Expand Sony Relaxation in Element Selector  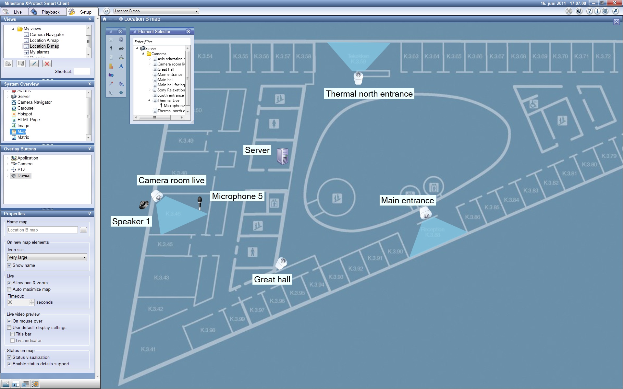(149, 90)
